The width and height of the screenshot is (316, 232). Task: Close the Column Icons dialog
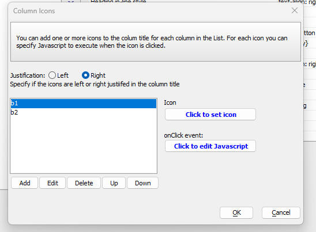[x=295, y=10]
